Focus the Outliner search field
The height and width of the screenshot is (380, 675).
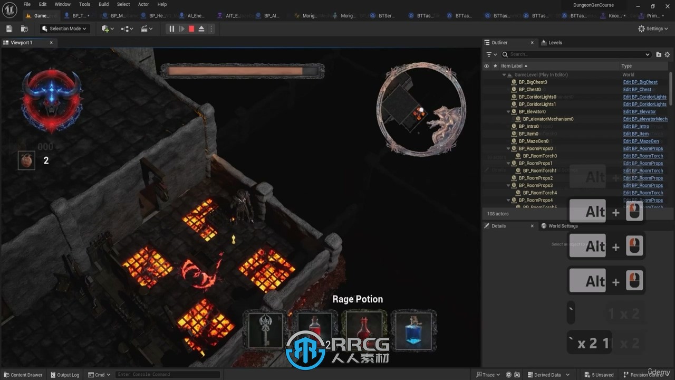point(575,54)
